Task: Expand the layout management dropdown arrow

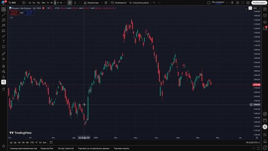Action: coord(227,3)
